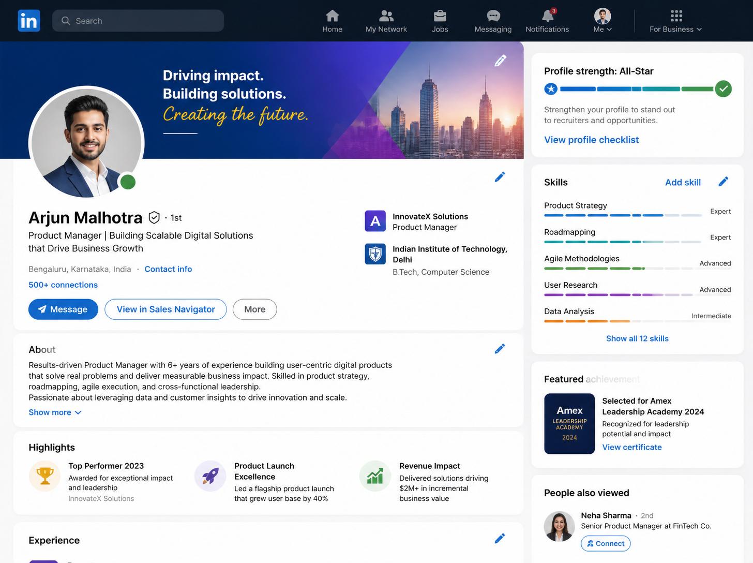The image size is (753, 563).
Task: Go to the Home tab
Action: point(333,21)
